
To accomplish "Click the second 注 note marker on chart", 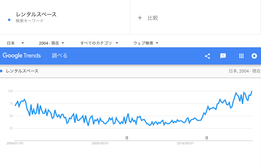I will click(x=207, y=138).
